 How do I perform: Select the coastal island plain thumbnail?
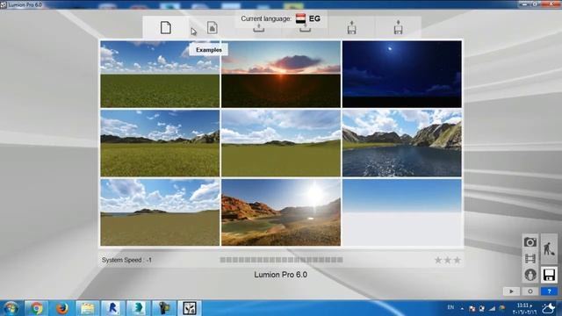point(160,212)
